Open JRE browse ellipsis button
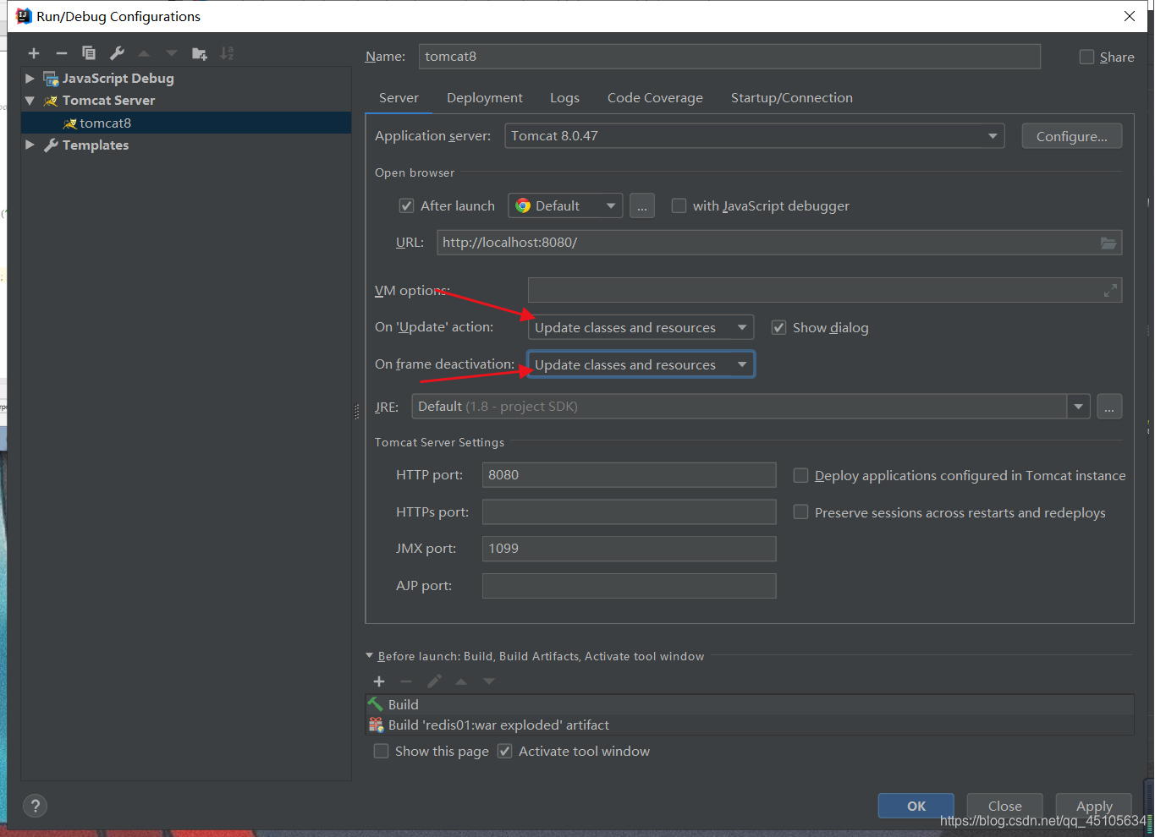This screenshot has height=837, width=1155. click(x=1109, y=407)
